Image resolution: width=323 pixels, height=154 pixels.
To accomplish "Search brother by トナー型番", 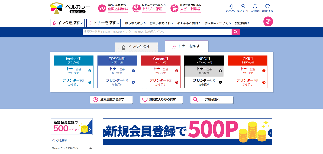I will (x=74, y=71).
